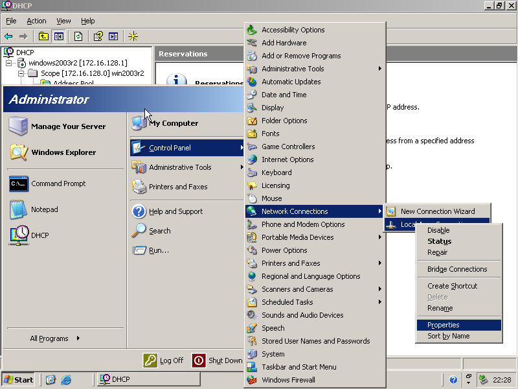The image size is (518, 389).
Task: Open Windows Explorer from Start menu
Action: [x=63, y=152]
